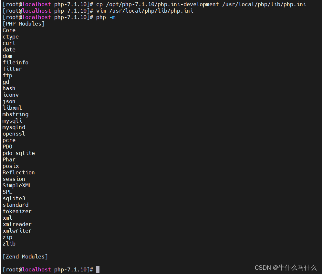This screenshot has height=274, width=322.
Task: Select the mysqli module name
Action: point(12,121)
